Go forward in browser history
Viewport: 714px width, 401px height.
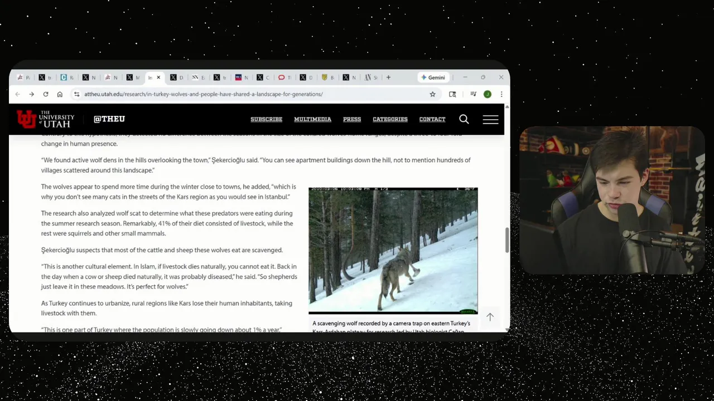[31, 94]
